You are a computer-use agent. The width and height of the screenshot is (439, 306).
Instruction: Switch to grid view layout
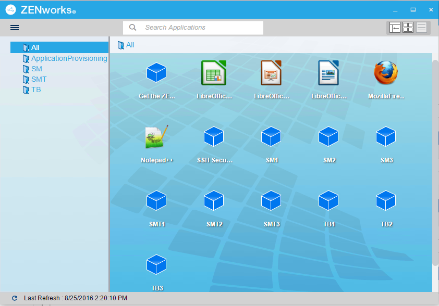point(408,28)
